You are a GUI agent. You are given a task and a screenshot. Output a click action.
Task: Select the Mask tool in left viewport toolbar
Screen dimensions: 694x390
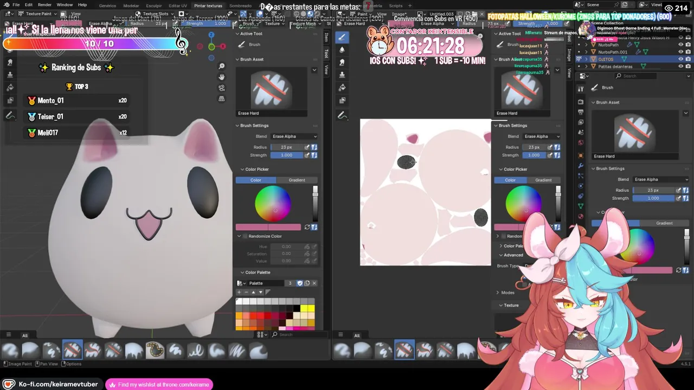10,100
